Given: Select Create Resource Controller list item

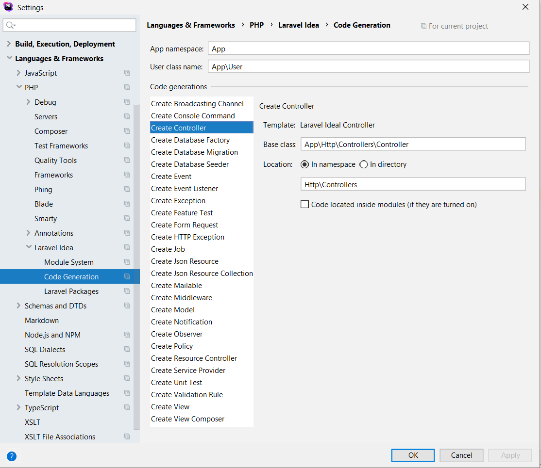Looking at the screenshot, I should 202,358.
